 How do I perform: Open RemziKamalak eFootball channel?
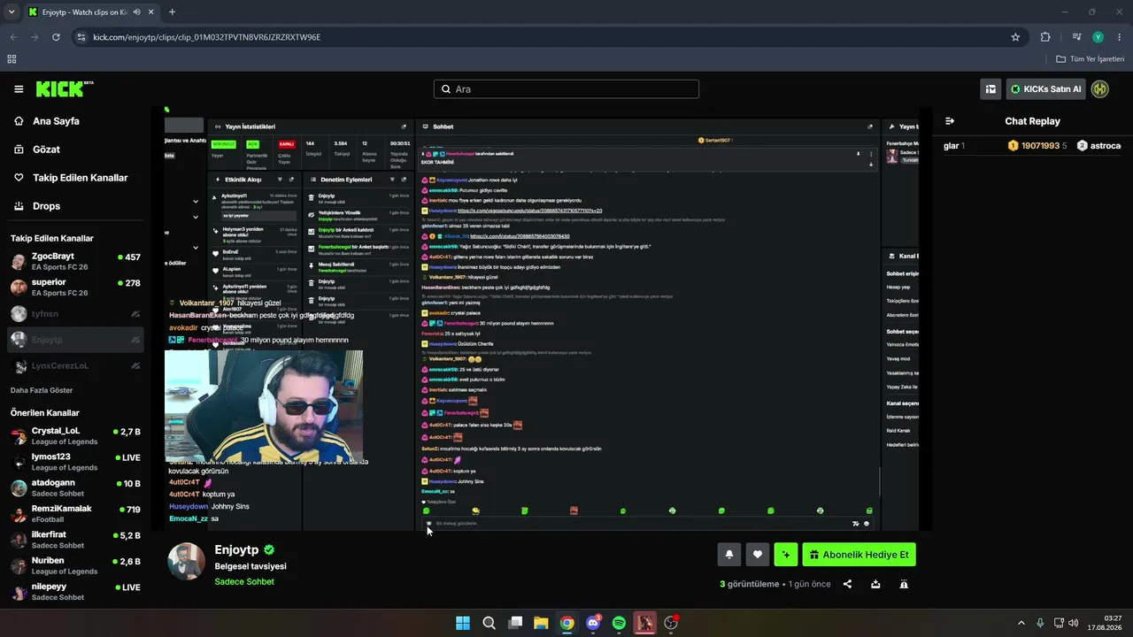click(x=75, y=514)
